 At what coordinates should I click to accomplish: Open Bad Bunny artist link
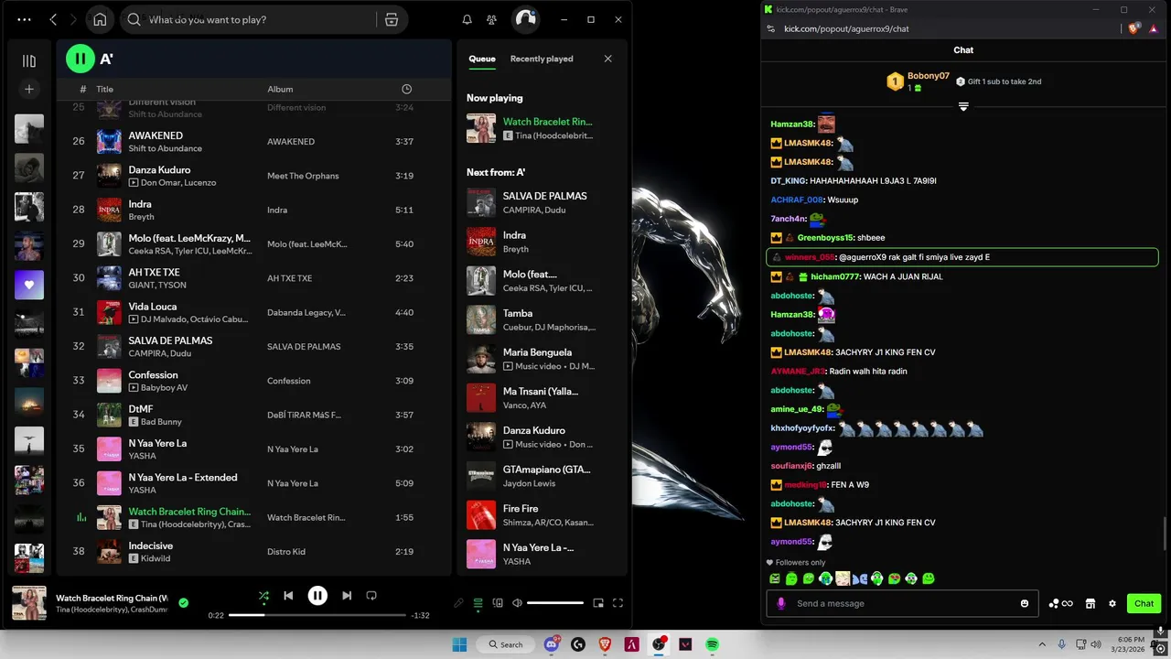coord(161,422)
